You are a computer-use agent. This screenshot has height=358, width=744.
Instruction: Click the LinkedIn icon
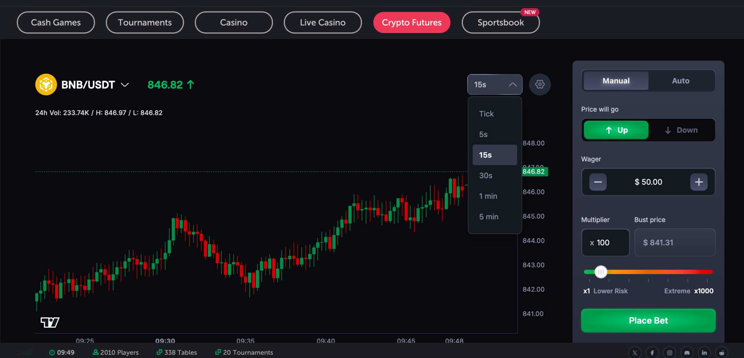click(x=704, y=353)
